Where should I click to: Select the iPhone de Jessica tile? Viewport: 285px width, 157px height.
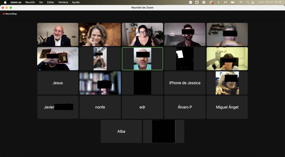[185, 83]
